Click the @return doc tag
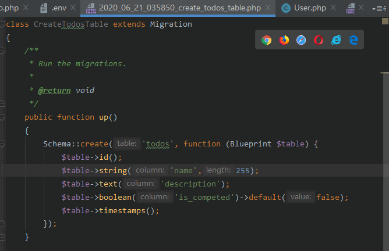 (54, 91)
